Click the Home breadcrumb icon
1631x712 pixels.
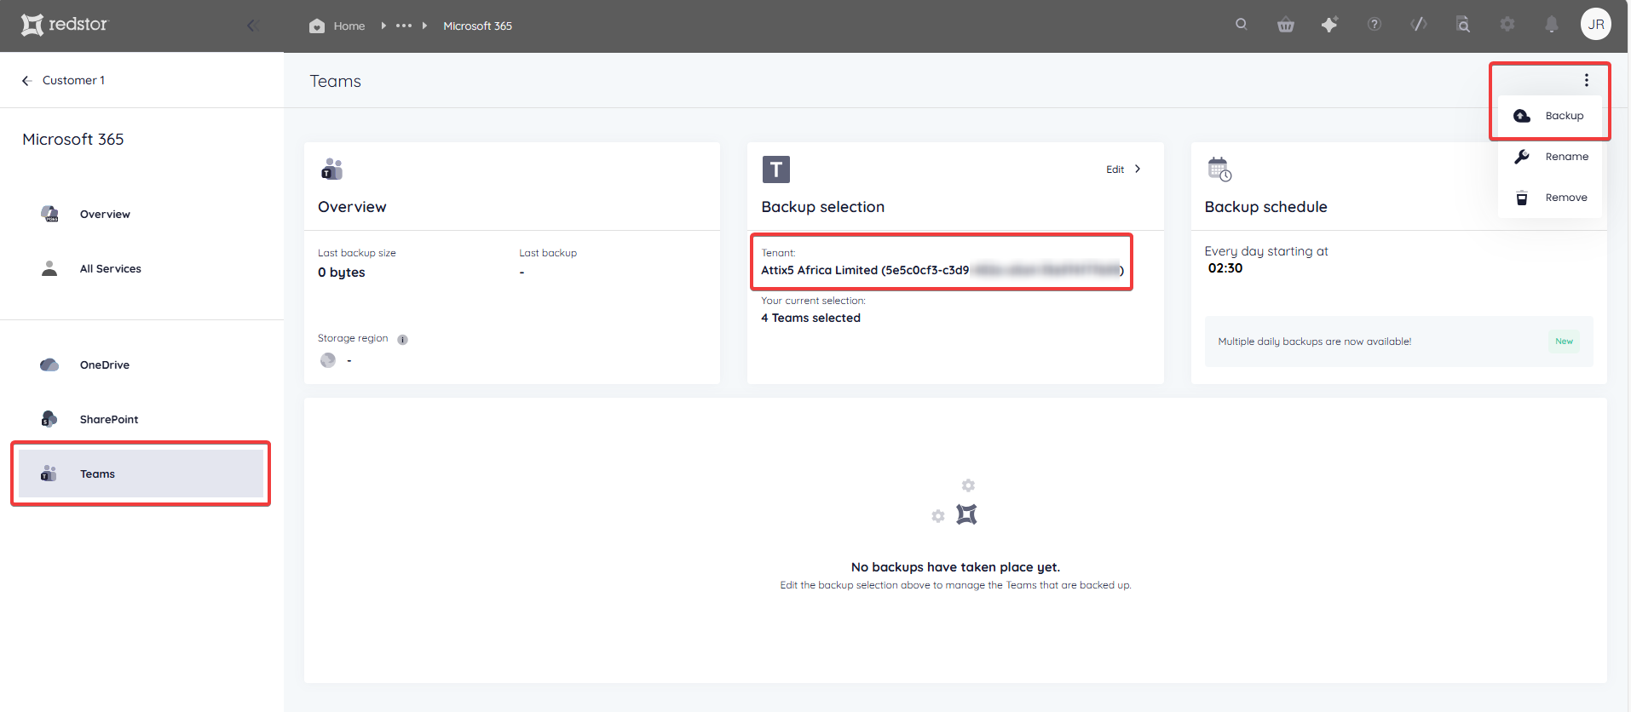317,26
